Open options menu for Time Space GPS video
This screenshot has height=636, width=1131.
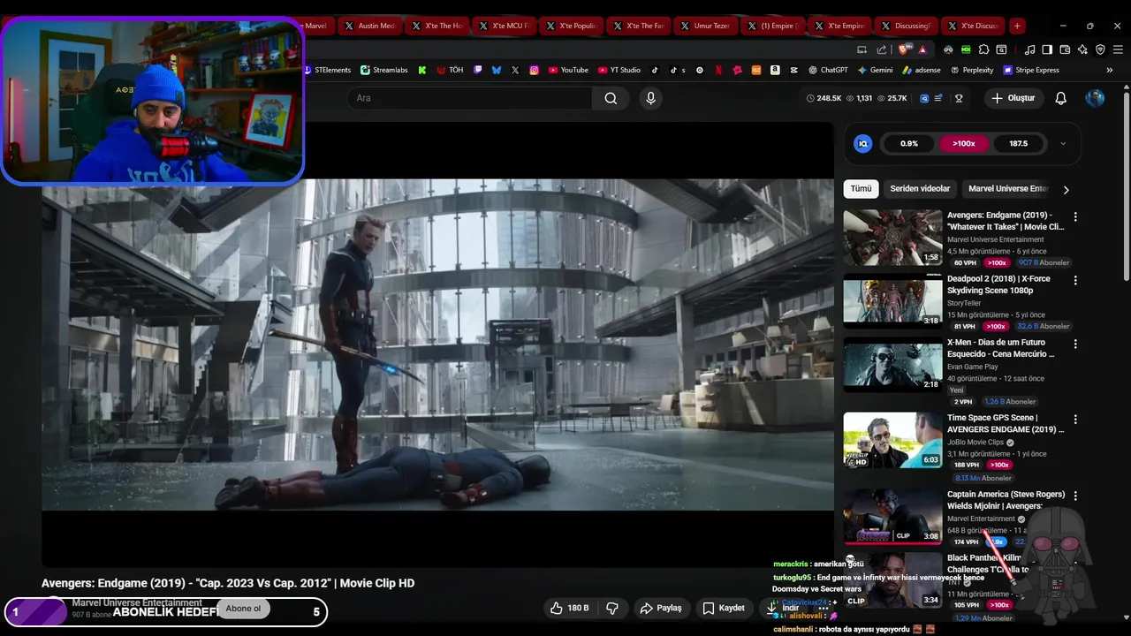(x=1075, y=419)
